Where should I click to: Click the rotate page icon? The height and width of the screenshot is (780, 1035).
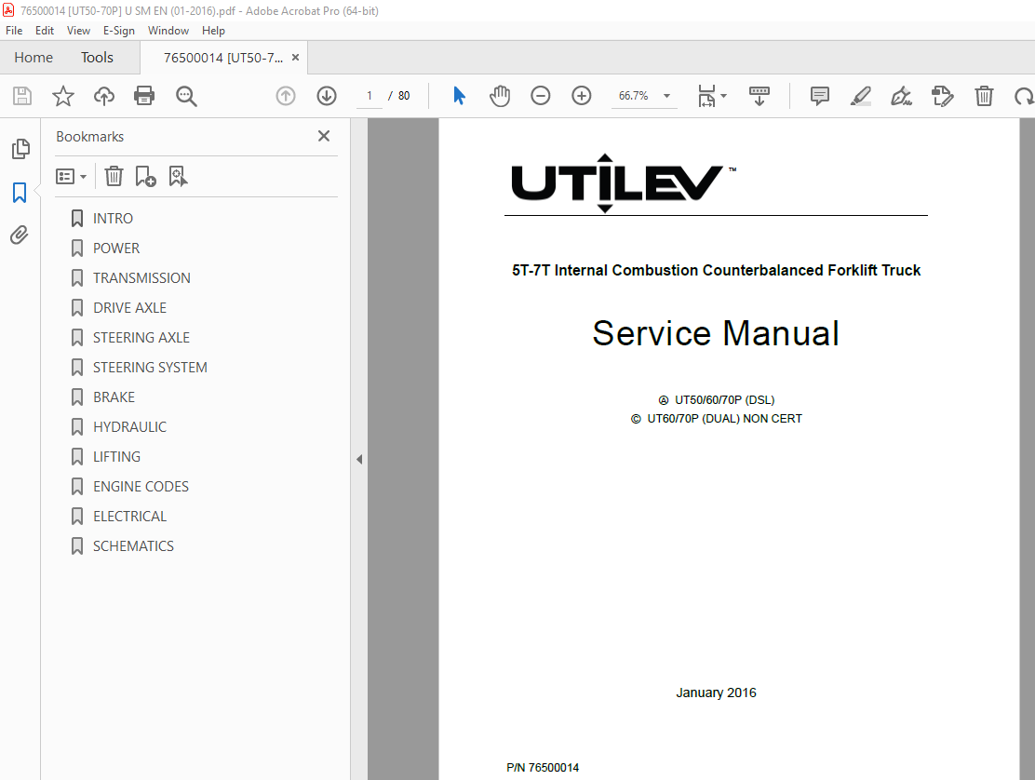coord(1025,97)
